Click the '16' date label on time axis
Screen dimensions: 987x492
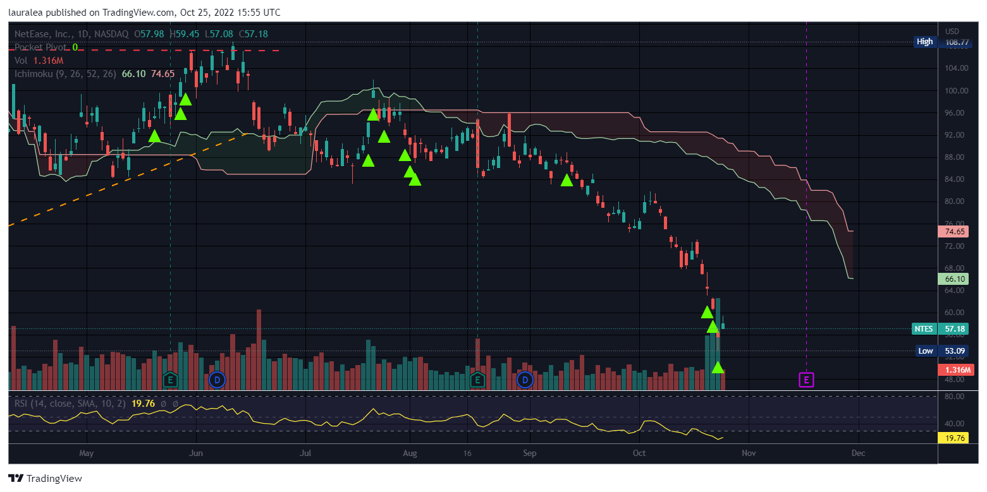468,453
